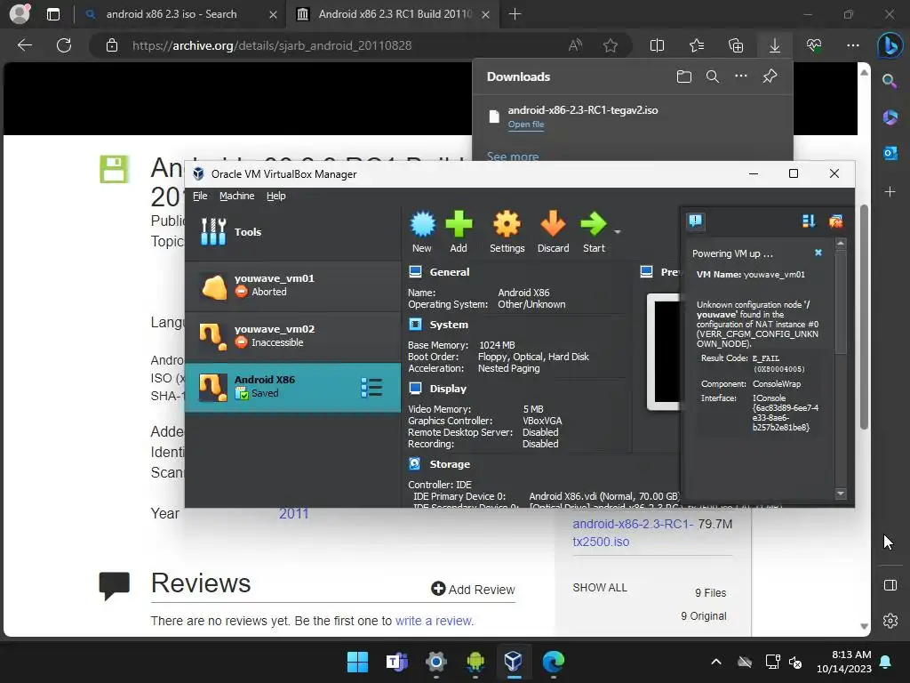Screen dimensions: 910x683
Task: Open Microsoft Teams from taskbar
Action: click(397, 662)
